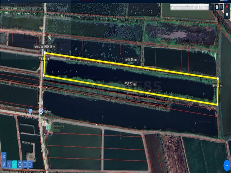Click the home icon in top toolbar
The image size is (231, 173).
(x=217, y=7)
